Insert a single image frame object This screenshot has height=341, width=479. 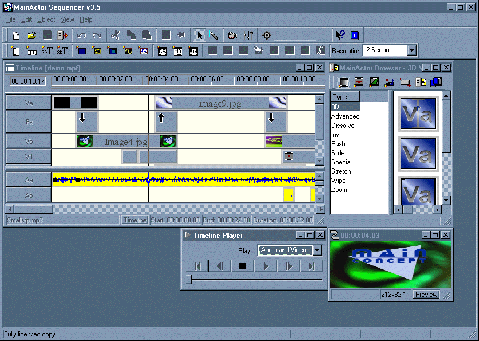[x=15, y=50]
